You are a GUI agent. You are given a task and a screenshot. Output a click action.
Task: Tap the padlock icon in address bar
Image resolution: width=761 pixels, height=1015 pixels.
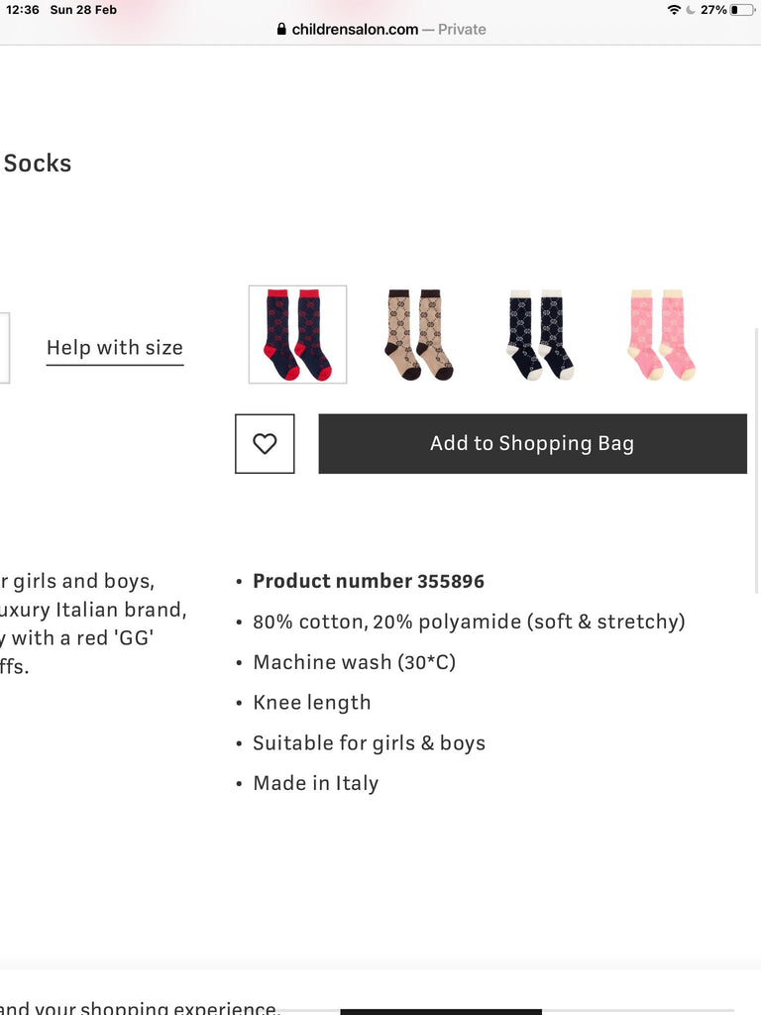click(x=281, y=29)
